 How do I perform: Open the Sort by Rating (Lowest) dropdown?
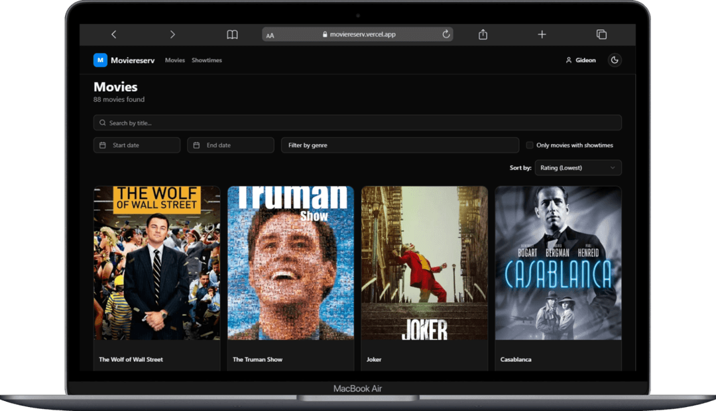click(x=577, y=168)
